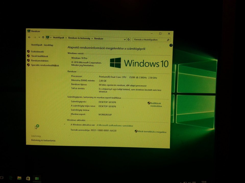
Task: Click the WORKGROUP value
Action: 105,115
